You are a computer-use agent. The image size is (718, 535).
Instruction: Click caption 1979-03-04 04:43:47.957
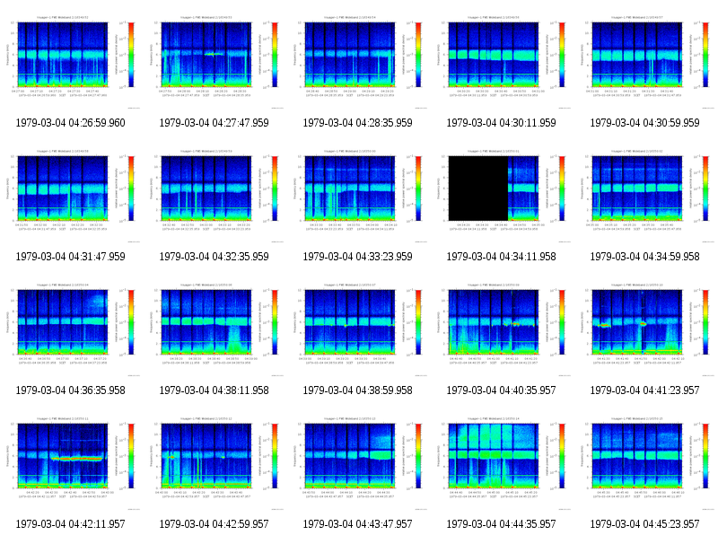tap(357, 524)
